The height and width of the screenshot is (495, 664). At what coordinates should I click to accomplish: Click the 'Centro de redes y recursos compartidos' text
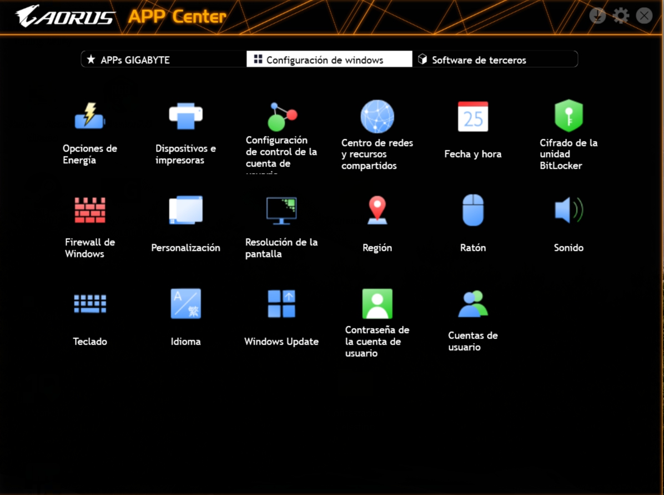(x=377, y=154)
